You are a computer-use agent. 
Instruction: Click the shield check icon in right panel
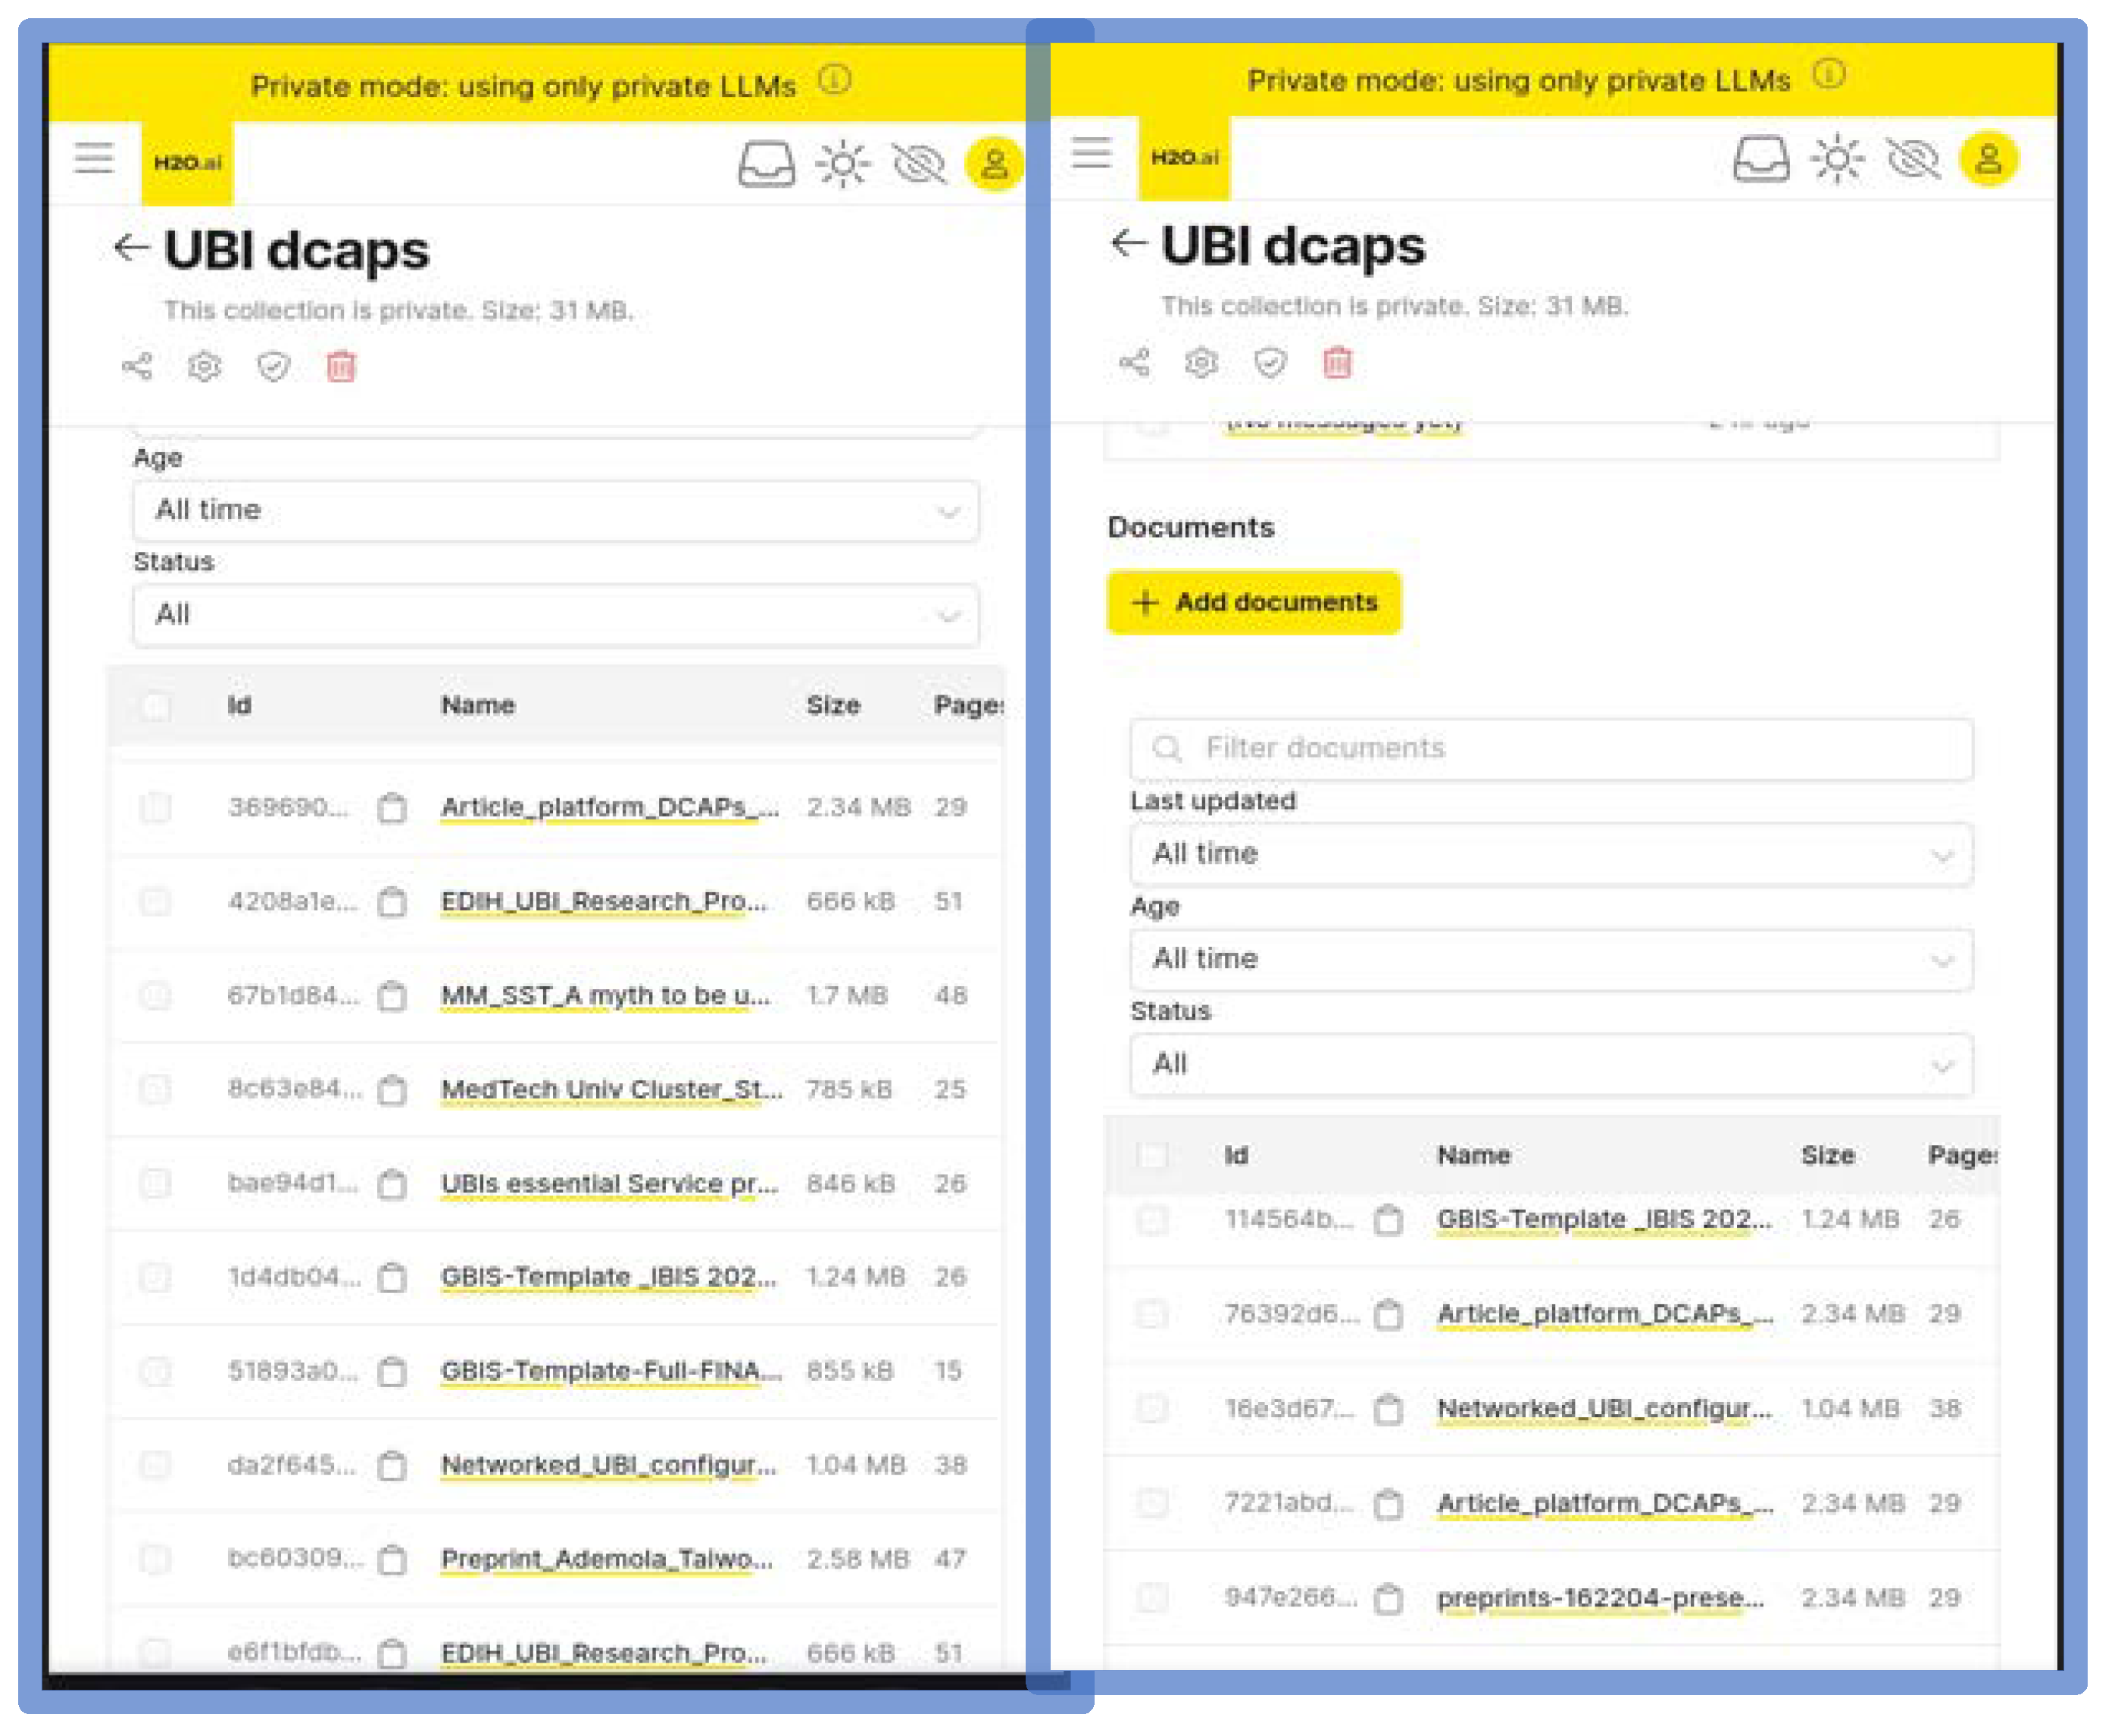tap(1270, 363)
